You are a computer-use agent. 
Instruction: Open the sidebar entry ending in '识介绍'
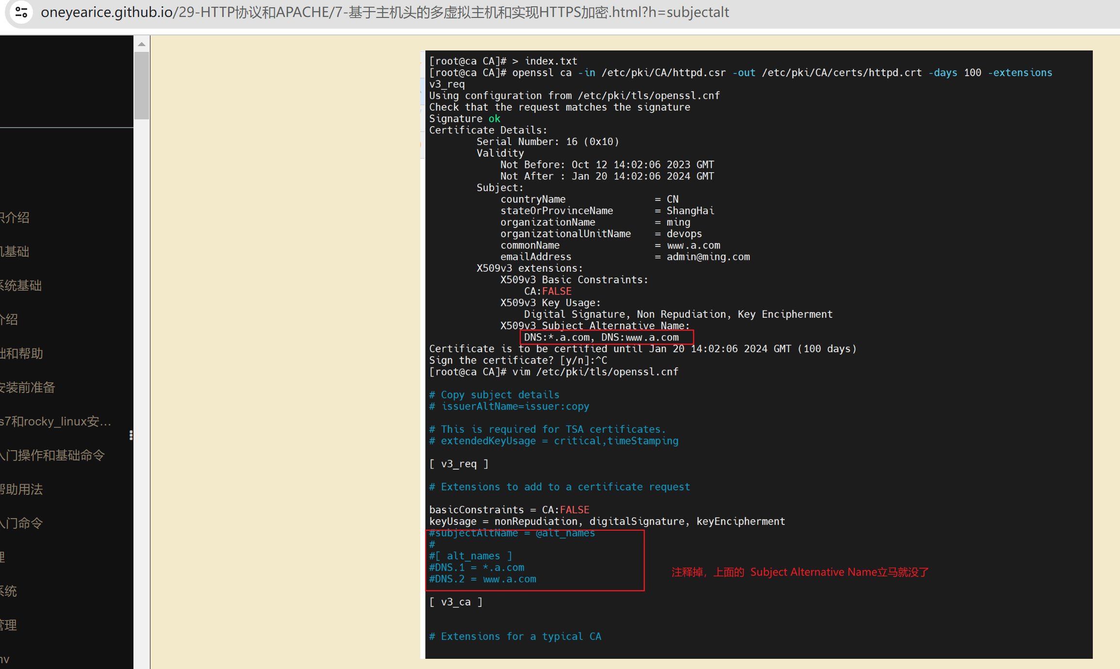point(15,218)
